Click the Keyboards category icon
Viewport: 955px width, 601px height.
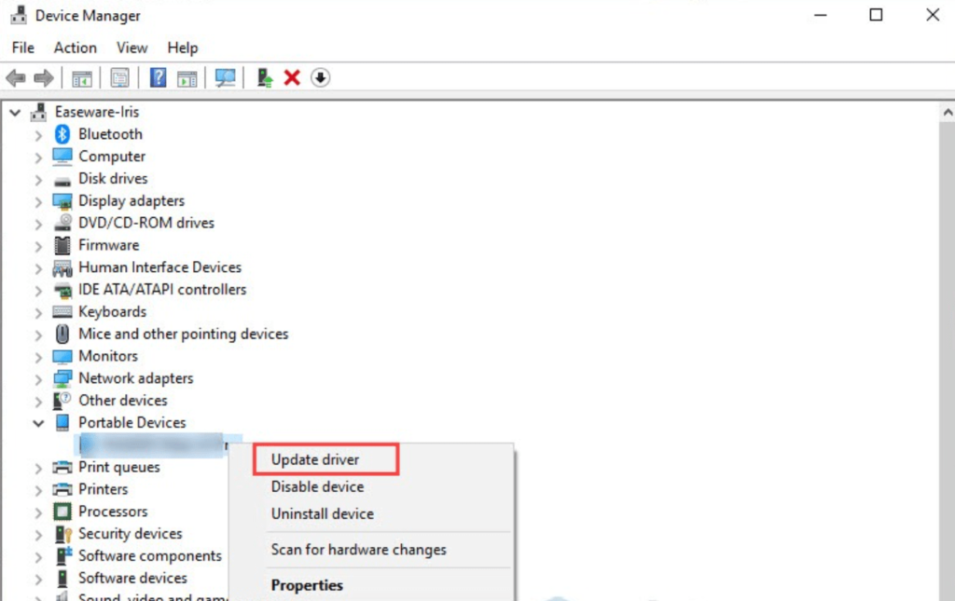point(62,312)
